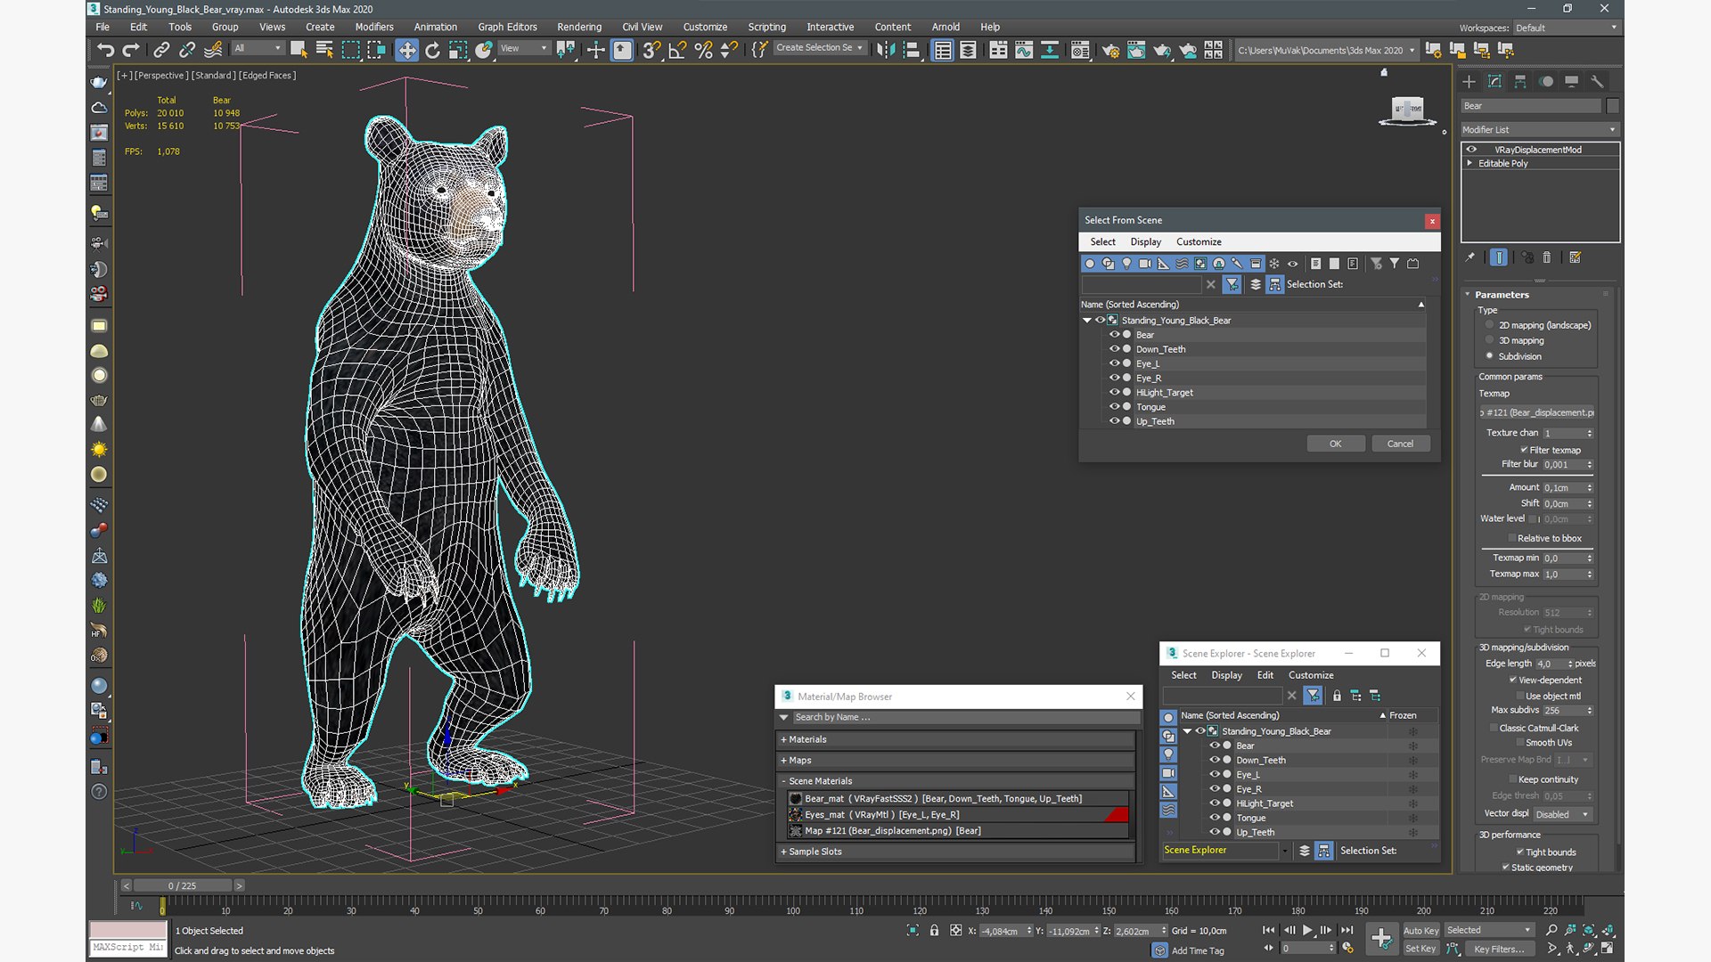Image resolution: width=1711 pixels, height=962 pixels.
Task: Click Cancel in Select From Scene dialog
Action: tap(1400, 444)
